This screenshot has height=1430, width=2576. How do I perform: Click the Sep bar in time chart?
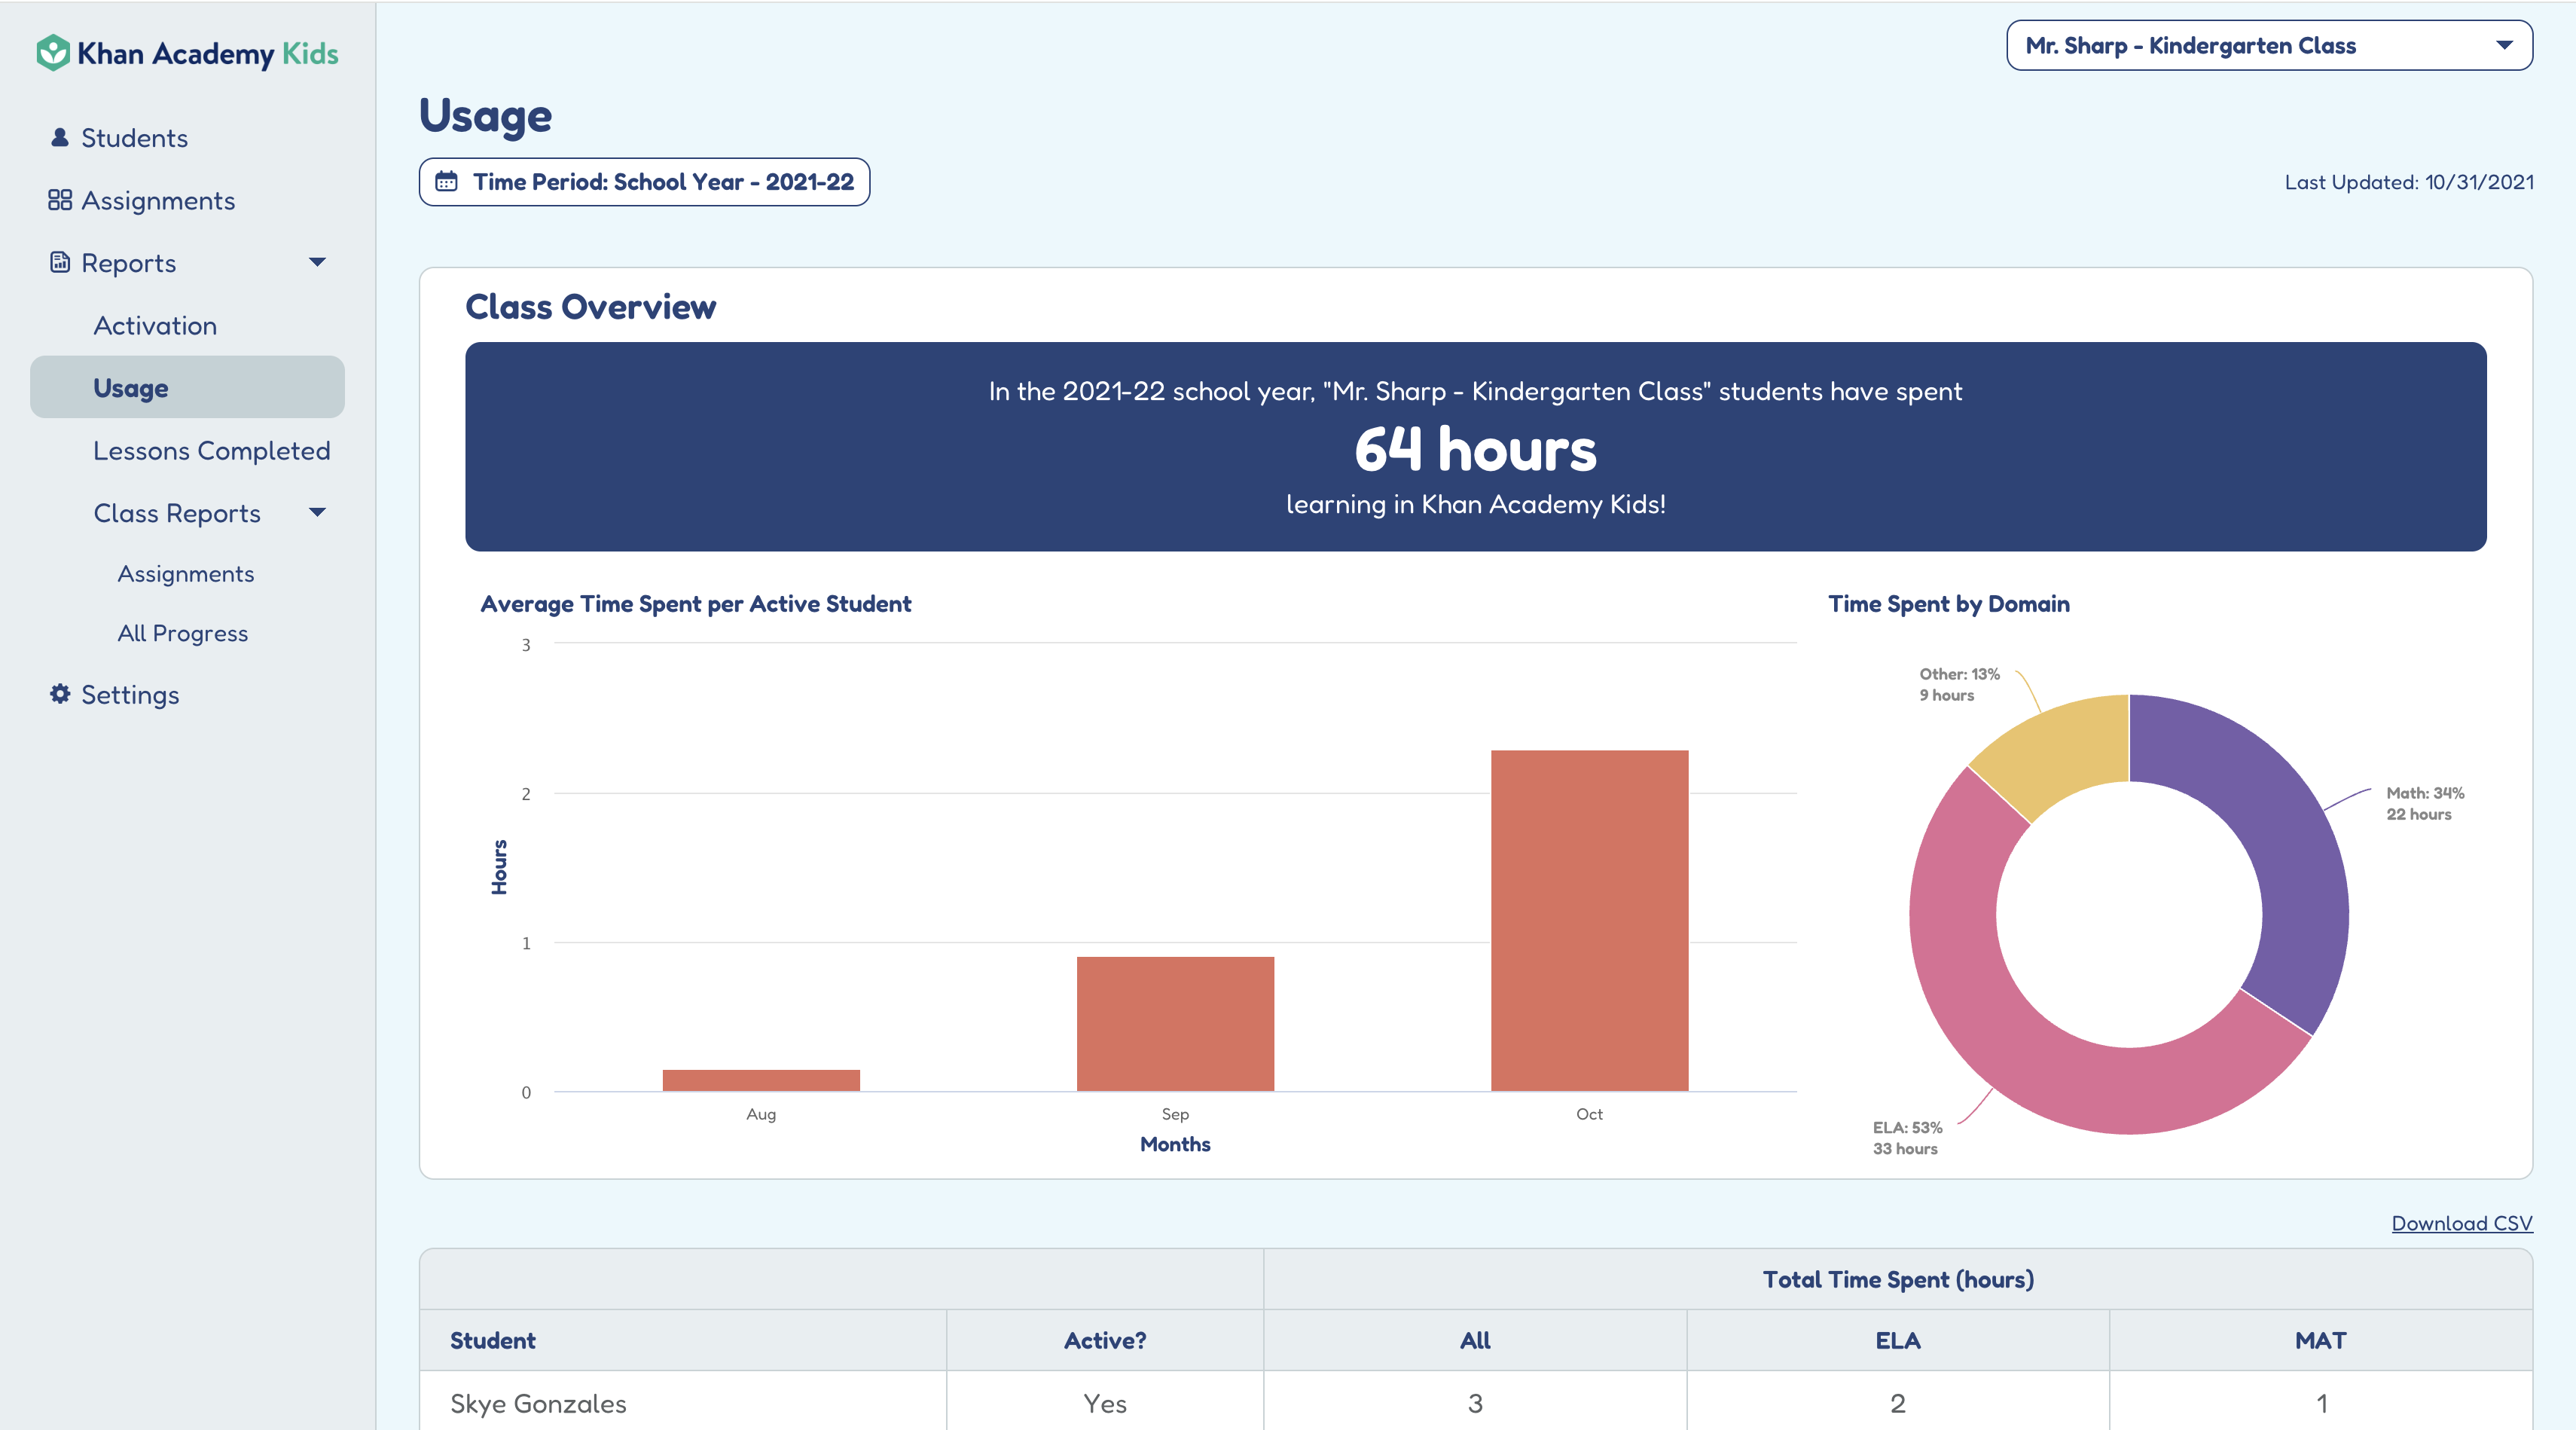tap(1175, 1023)
